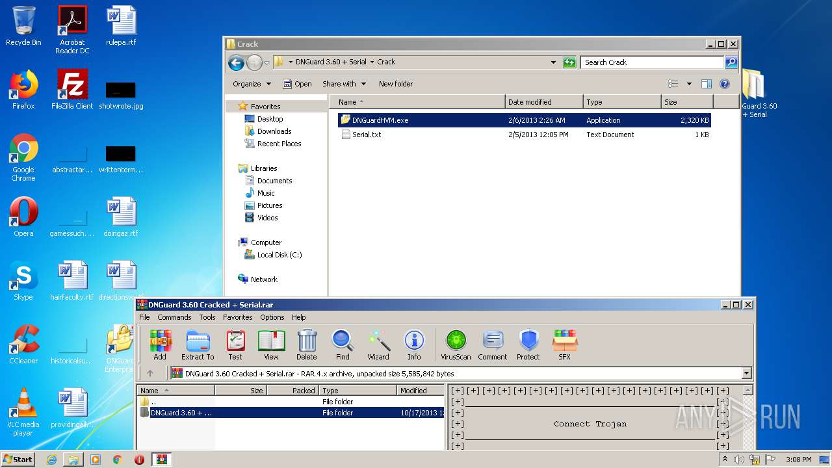
Task: Toggle the Explorer preview pane icon
Action: click(x=707, y=84)
